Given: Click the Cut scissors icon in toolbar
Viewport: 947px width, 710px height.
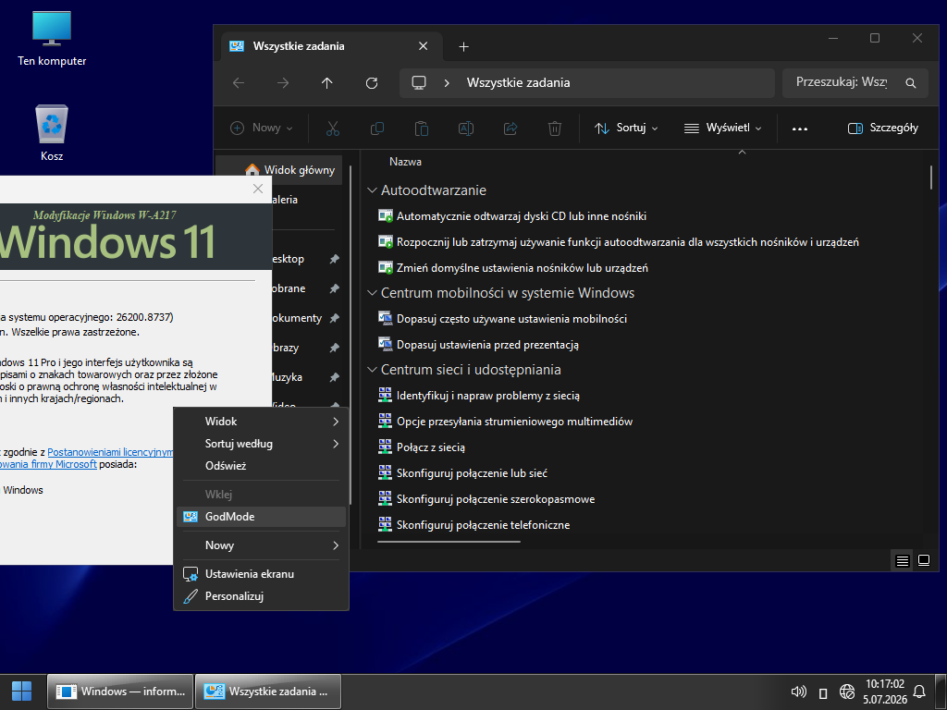Looking at the screenshot, I should click(x=333, y=128).
